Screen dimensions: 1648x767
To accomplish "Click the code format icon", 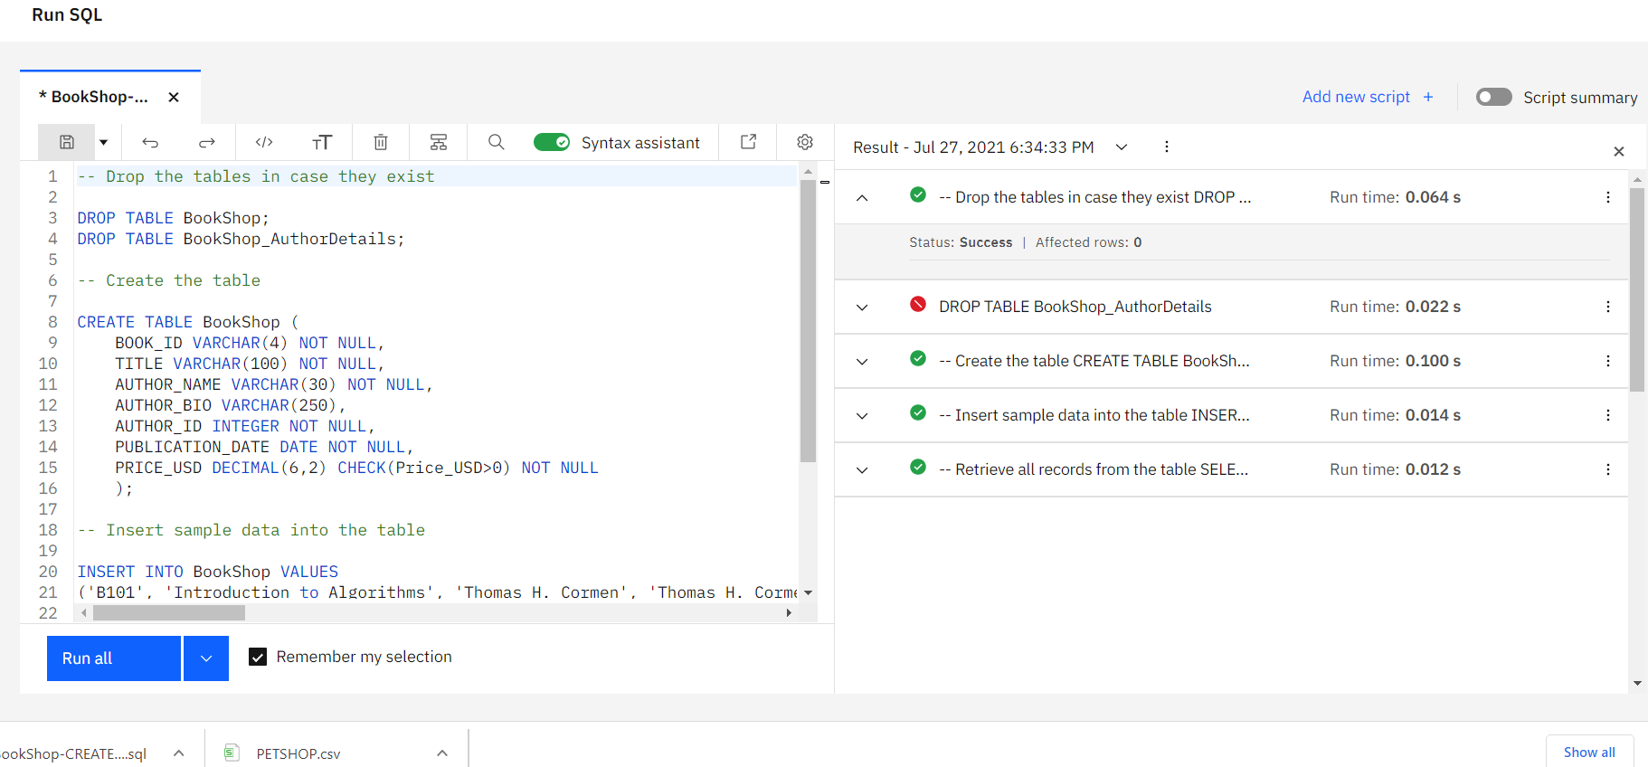I will [x=264, y=142].
